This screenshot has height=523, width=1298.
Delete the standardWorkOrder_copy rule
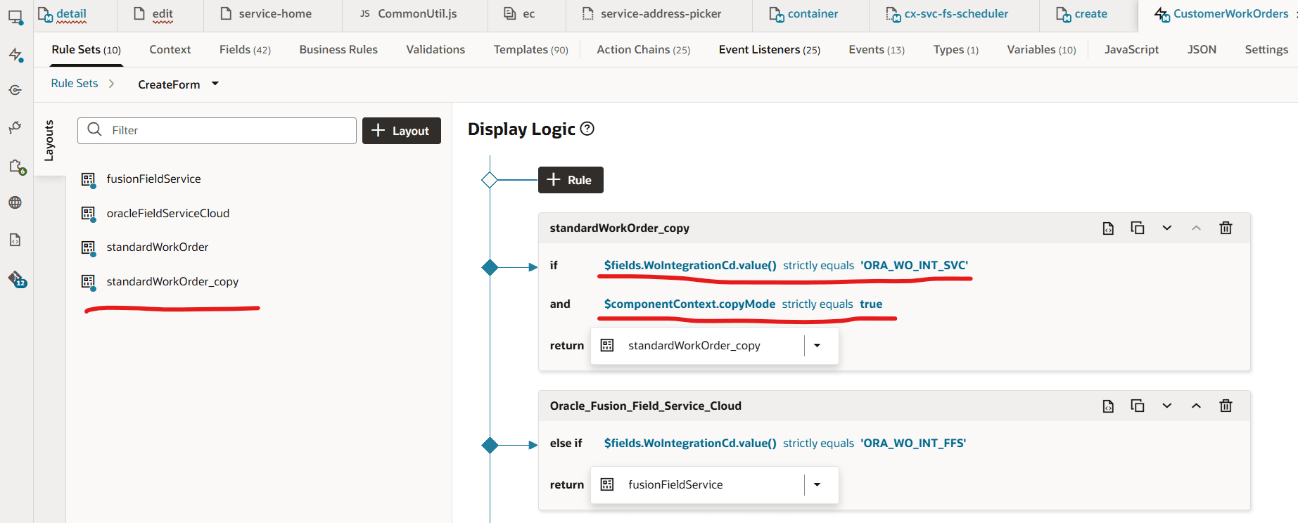(x=1226, y=228)
